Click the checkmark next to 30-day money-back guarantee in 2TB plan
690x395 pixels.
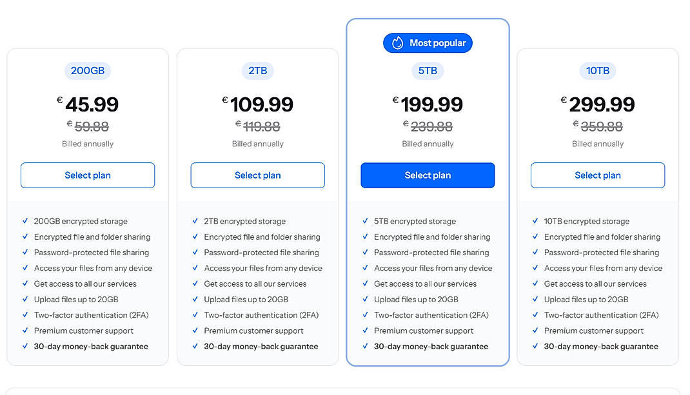(195, 346)
